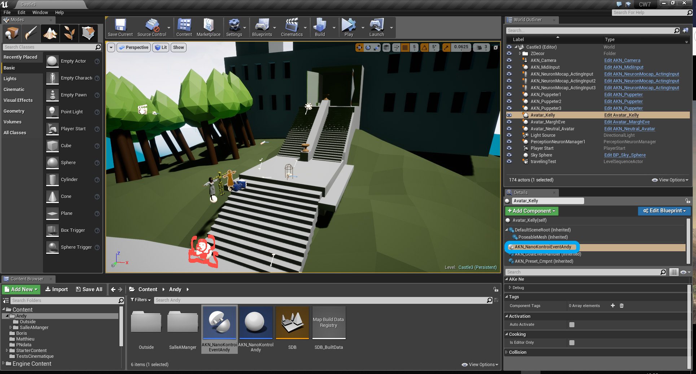Select rotate gizmo icon in viewport
Viewport: 696px width, 374px height.
coord(368,47)
